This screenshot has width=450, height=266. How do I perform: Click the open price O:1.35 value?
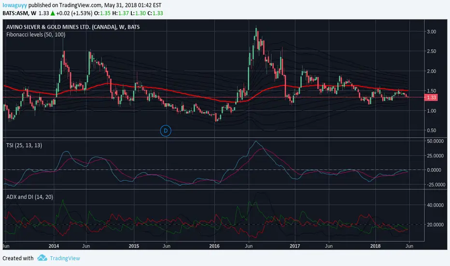pyautogui.click(x=102, y=13)
